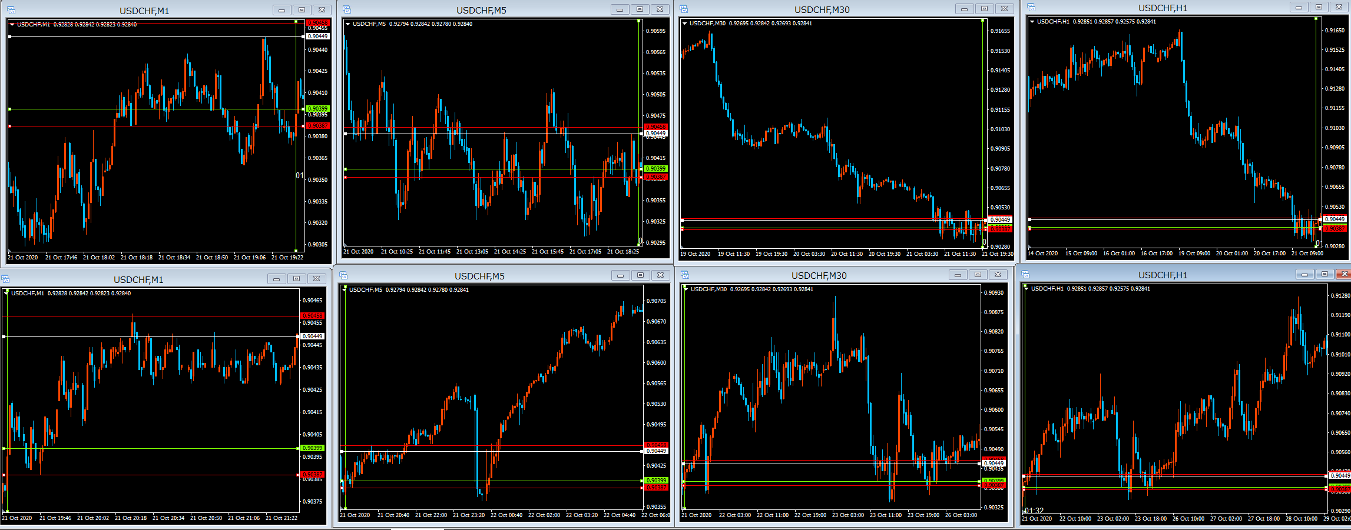Select the top USDCHF,M30 window title bar
This screenshot has height=530, width=1351.
(822, 9)
